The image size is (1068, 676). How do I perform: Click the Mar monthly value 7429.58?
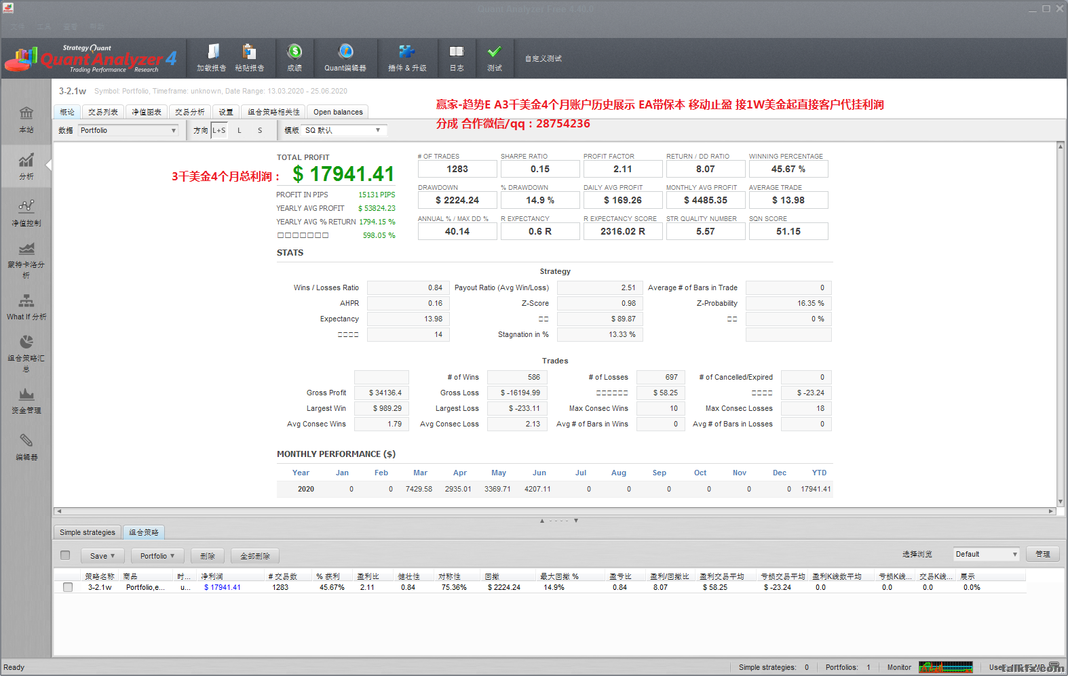[x=419, y=489]
